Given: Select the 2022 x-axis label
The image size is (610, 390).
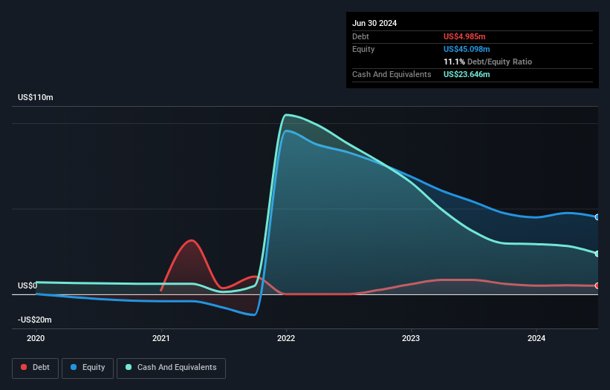Looking at the screenshot, I should tap(286, 338).
